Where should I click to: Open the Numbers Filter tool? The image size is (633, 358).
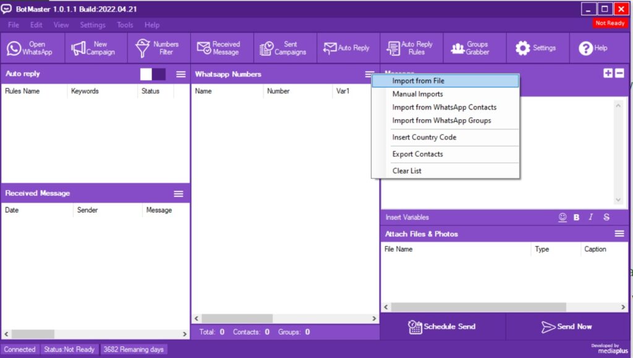coord(158,48)
